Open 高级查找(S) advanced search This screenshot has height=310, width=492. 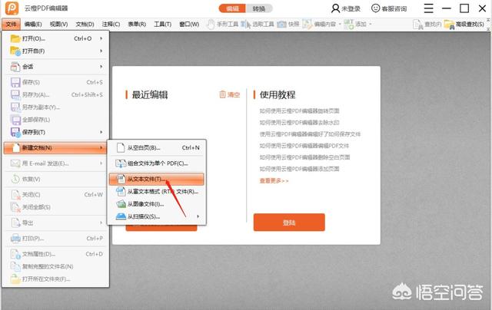464,24
